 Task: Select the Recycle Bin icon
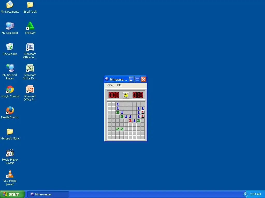tap(10, 49)
